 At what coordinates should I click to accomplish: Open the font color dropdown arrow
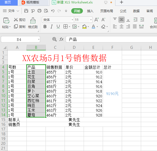pos(97,27)
